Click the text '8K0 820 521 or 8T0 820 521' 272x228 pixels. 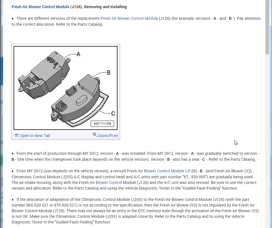point(52,205)
